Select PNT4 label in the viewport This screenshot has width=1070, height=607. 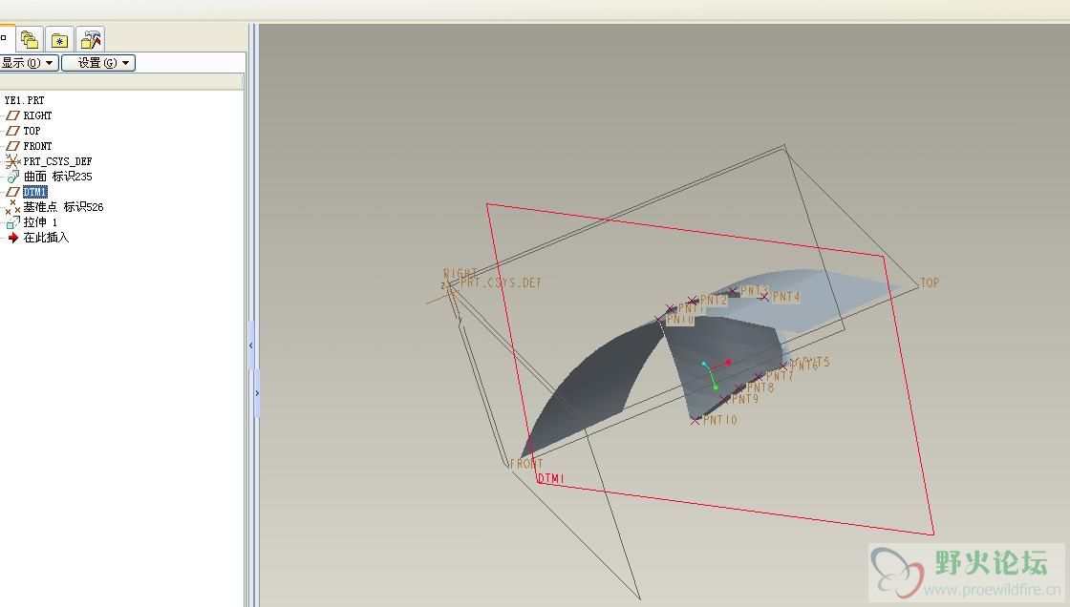(x=786, y=298)
